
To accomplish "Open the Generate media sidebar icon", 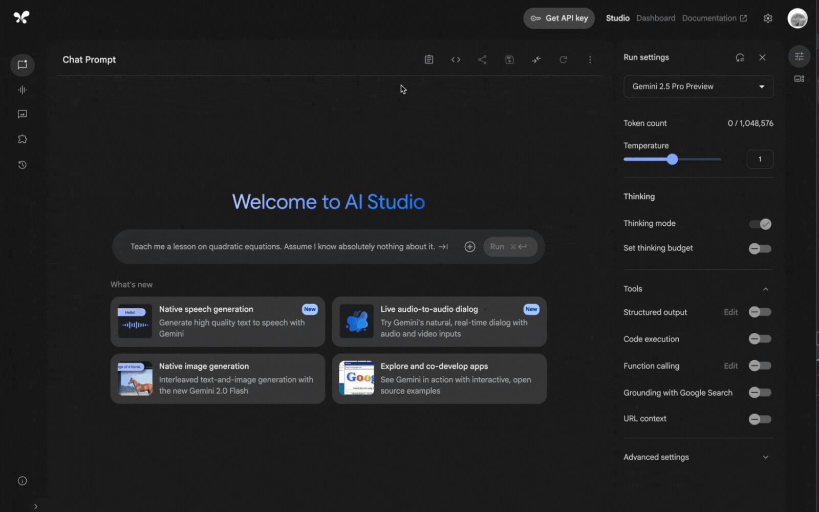I will click(23, 114).
